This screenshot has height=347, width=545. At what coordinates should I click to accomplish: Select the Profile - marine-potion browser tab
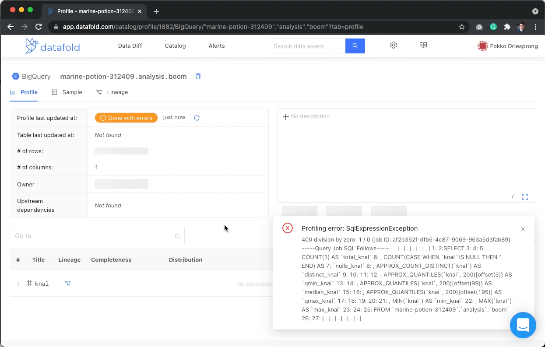point(94,11)
